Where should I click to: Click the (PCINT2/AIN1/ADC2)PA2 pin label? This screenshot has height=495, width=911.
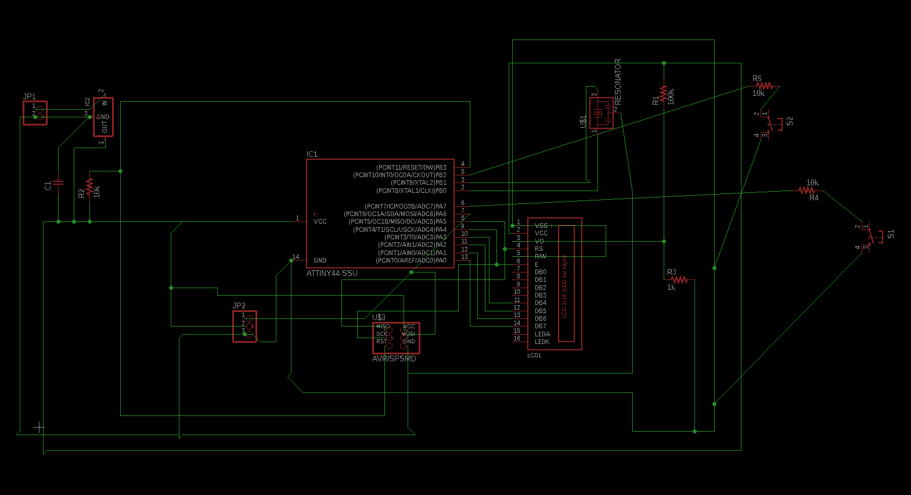tap(413, 245)
